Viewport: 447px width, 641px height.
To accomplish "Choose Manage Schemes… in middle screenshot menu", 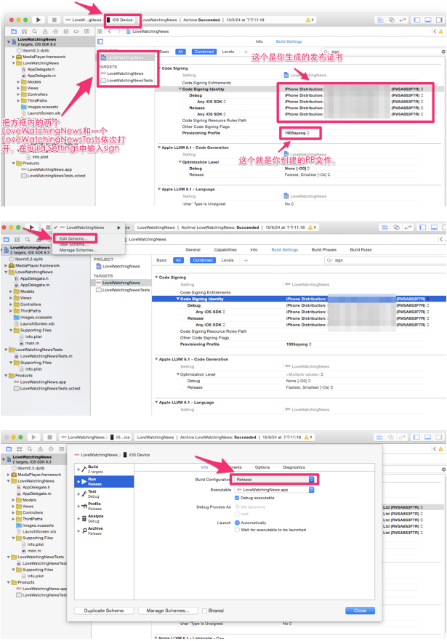I will [x=78, y=250].
